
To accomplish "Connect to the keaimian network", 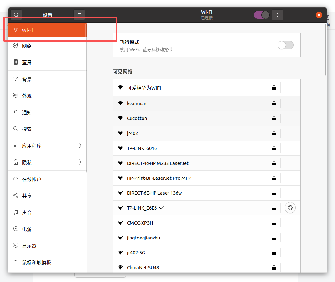I will [x=206, y=104].
